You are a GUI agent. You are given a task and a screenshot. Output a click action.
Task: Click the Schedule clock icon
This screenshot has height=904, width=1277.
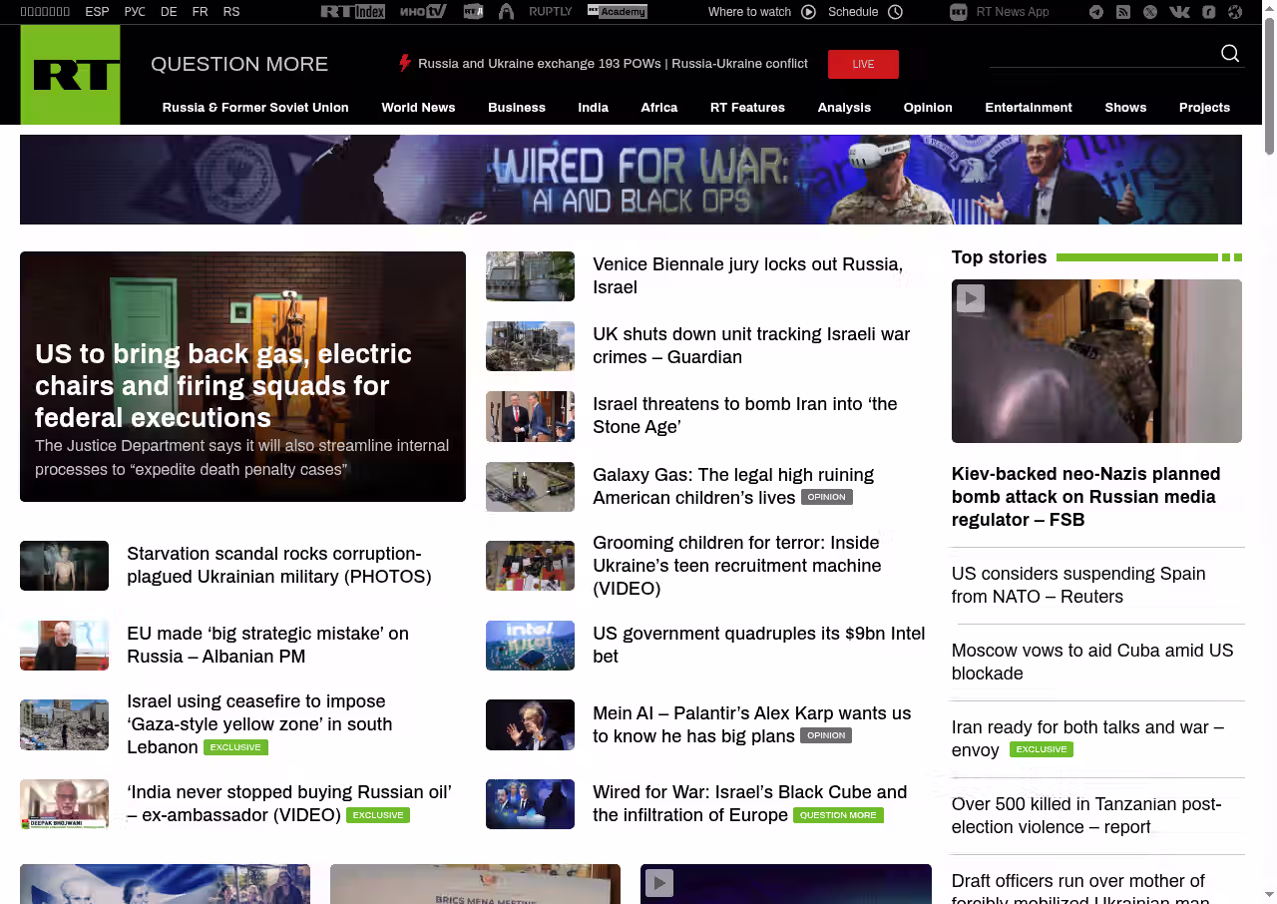coord(895,12)
